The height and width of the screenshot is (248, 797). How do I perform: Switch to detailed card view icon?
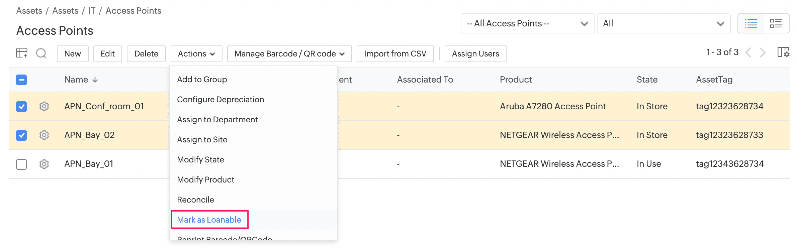[776, 23]
